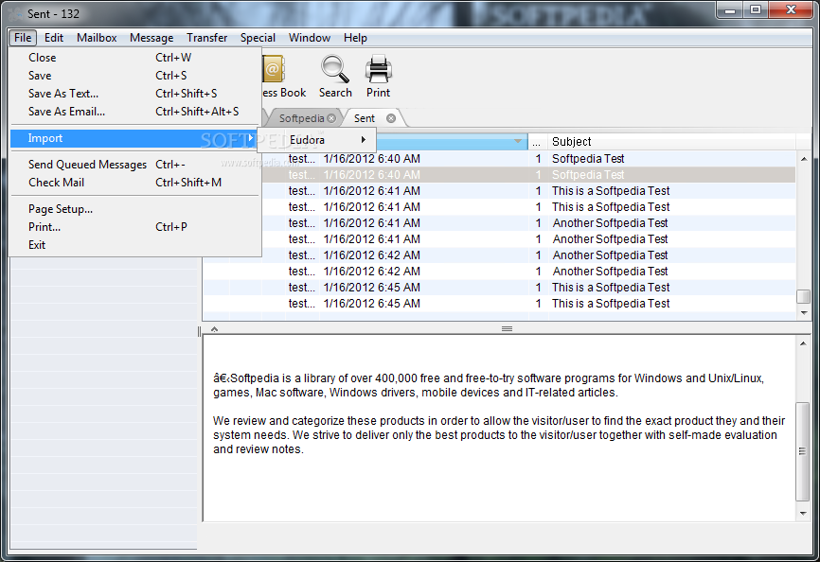Viewport: 820px width, 562px height.
Task: Select highlighted Softpedia Test message row
Action: pyautogui.click(x=528, y=175)
